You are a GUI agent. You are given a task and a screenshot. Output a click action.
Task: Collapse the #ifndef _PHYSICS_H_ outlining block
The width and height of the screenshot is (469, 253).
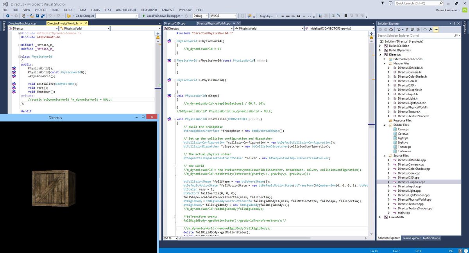pos(20,45)
